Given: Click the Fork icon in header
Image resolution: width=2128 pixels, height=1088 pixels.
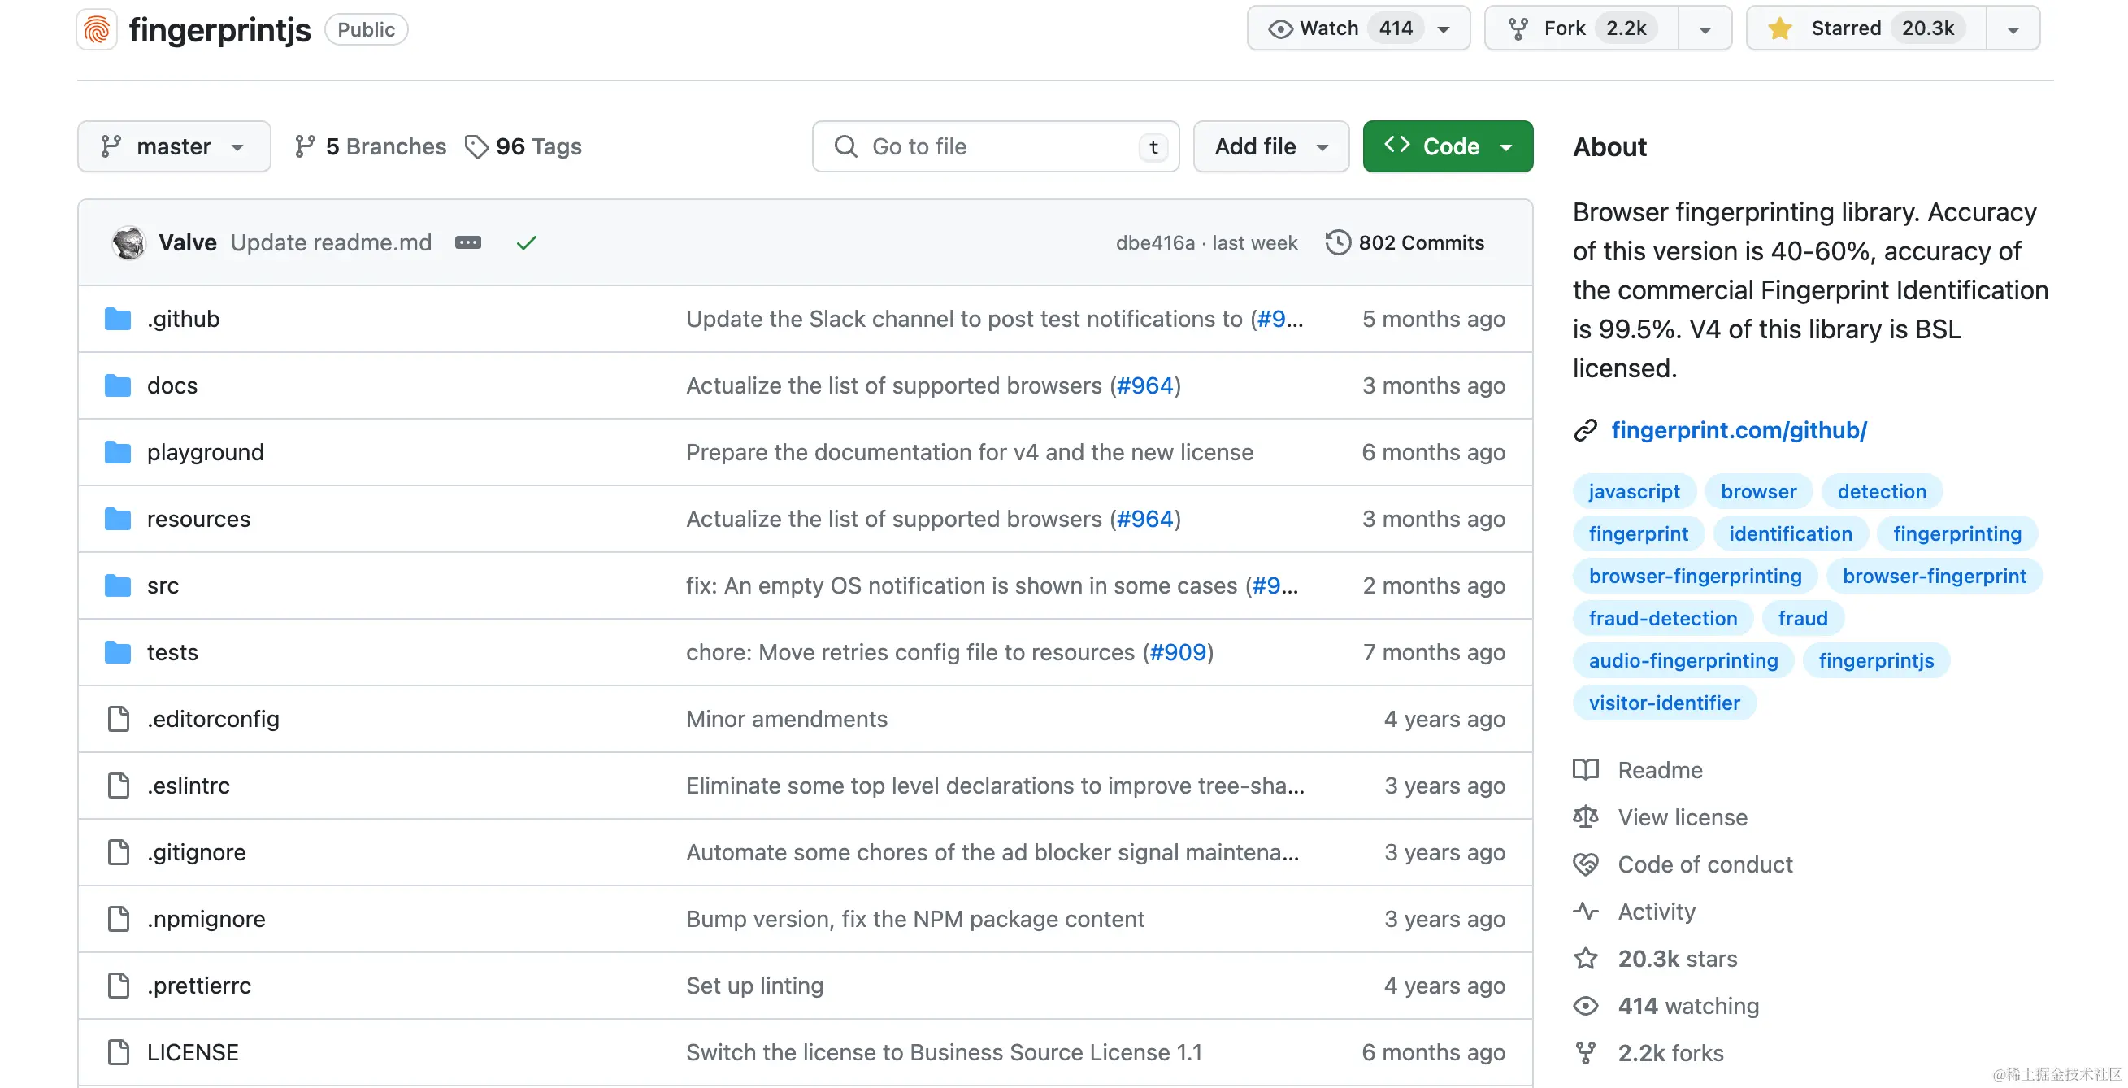Looking at the screenshot, I should (1518, 29).
